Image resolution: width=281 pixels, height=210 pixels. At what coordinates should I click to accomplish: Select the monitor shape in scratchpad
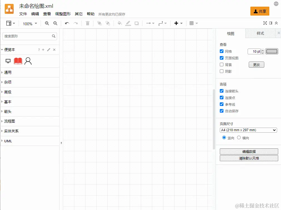(8, 61)
